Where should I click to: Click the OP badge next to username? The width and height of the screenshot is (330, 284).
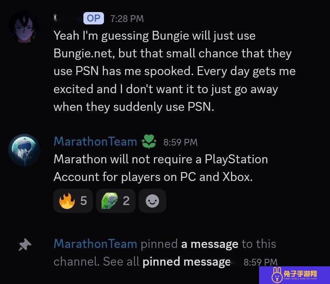[x=94, y=18]
